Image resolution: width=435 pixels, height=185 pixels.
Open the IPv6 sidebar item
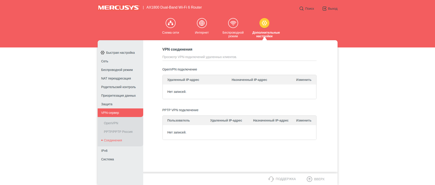click(x=104, y=151)
